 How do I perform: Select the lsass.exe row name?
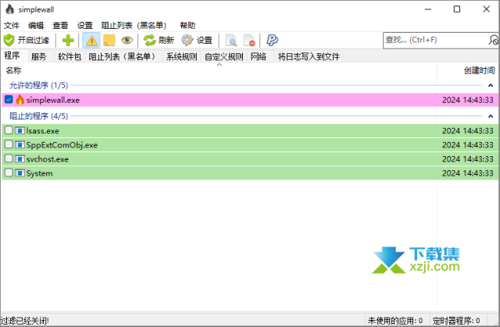pyautogui.click(x=43, y=130)
